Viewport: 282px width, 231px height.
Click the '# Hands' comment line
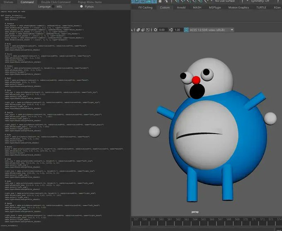click(x=8, y=203)
